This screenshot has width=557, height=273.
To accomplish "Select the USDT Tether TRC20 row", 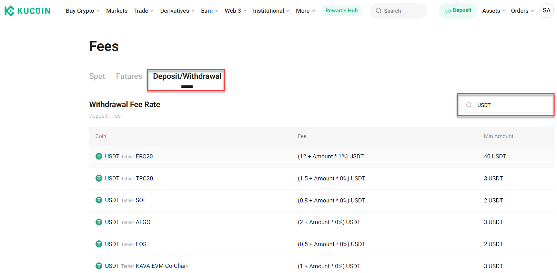I will point(322,178).
